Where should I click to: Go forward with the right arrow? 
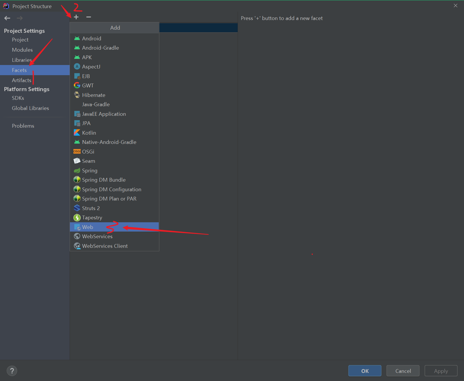pos(20,18)
